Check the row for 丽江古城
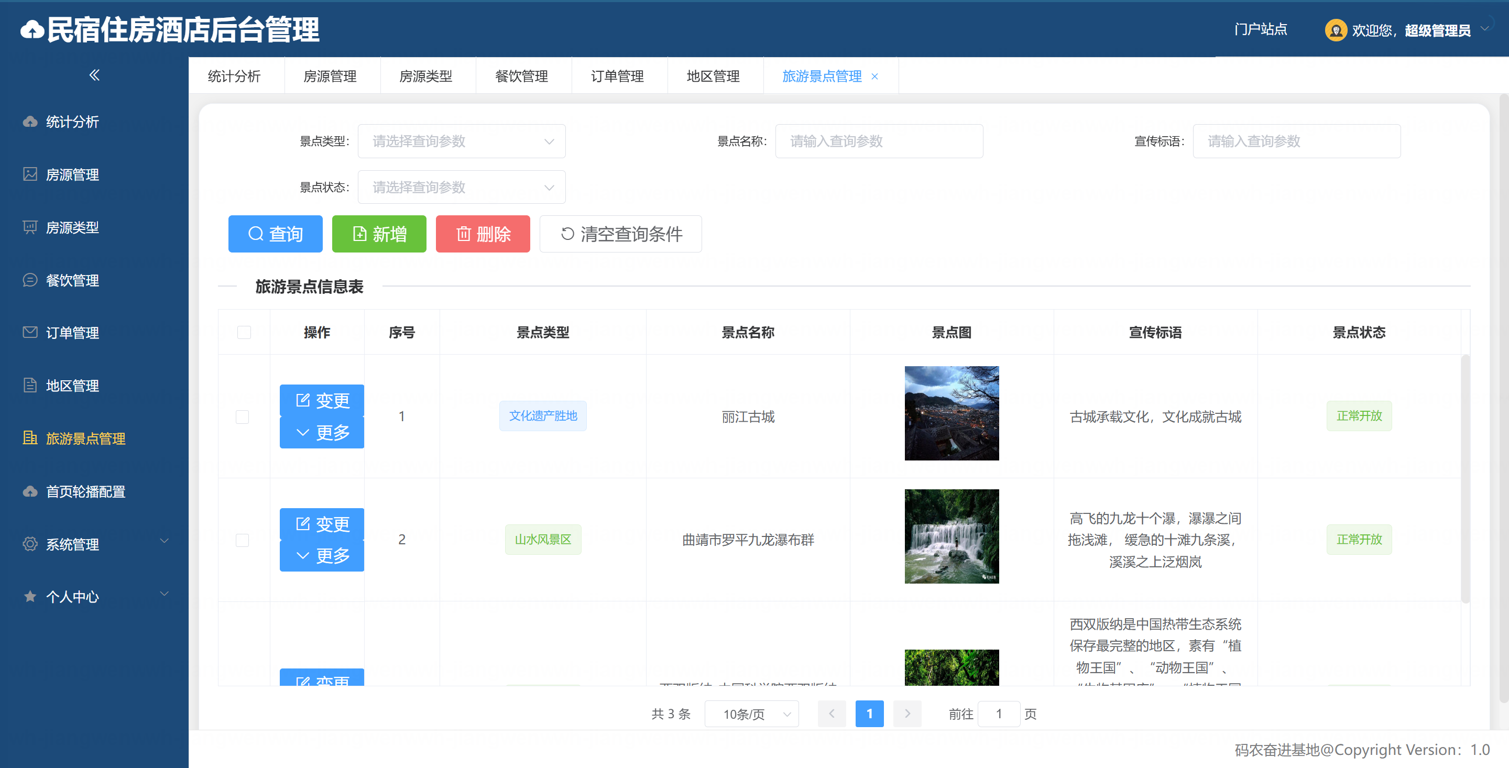The image size is (1509, 768). 243,416
